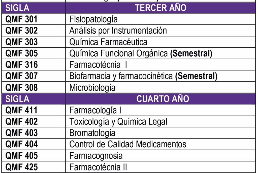
Task: Click the Farmacotécnia II course cell
Action: pyautogui.click(x=98, y=167)
